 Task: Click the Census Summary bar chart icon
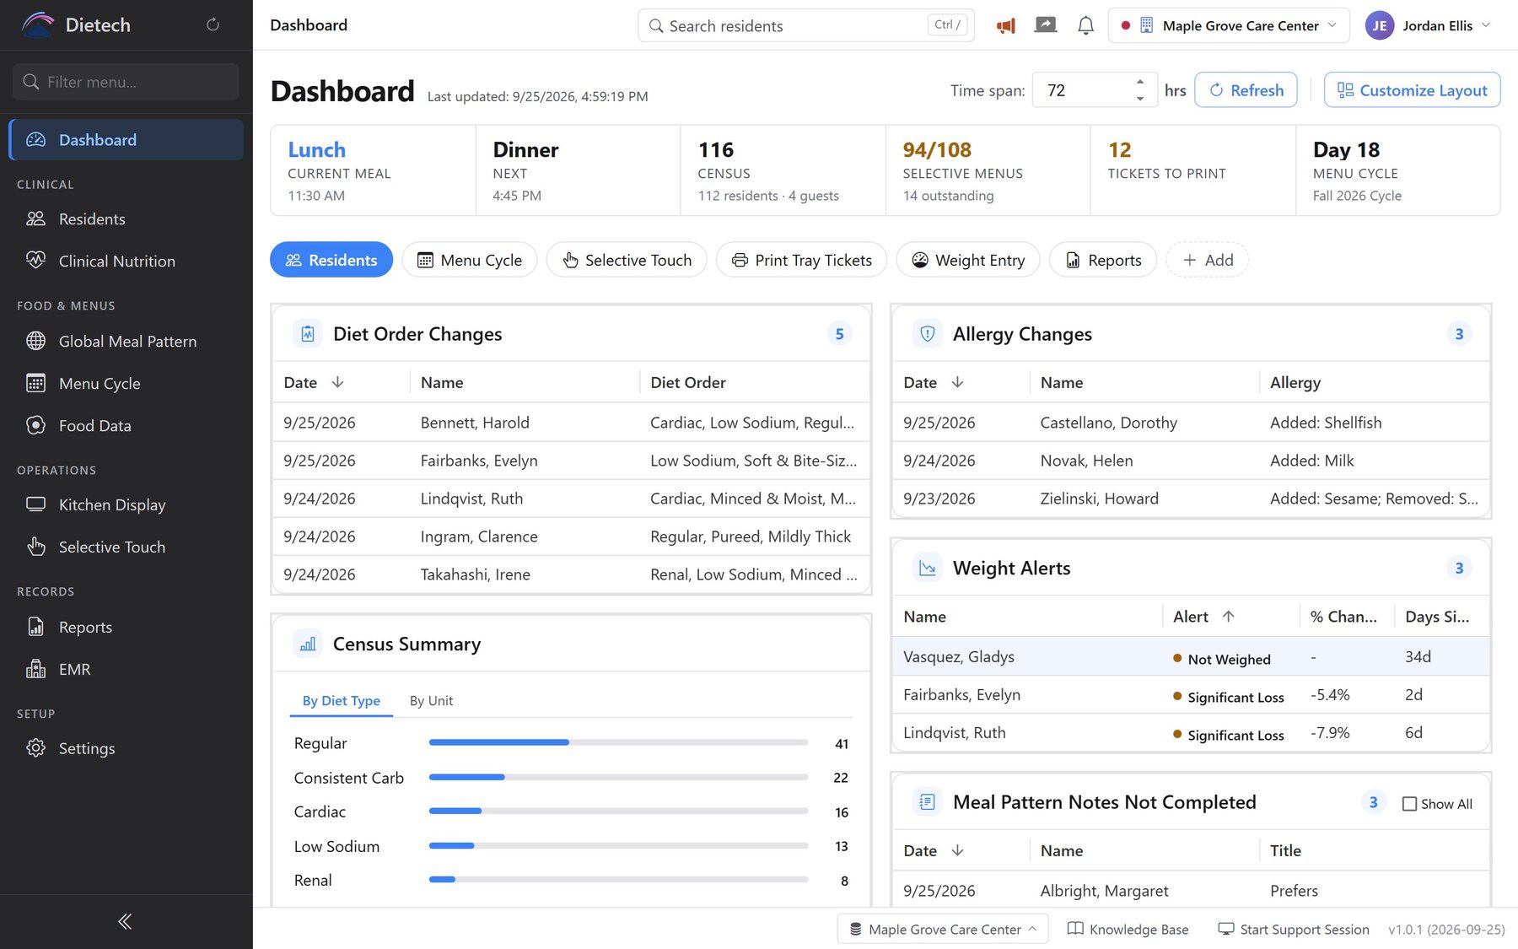(308, 644)
